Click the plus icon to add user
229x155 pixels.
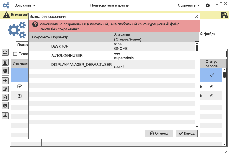5,81
